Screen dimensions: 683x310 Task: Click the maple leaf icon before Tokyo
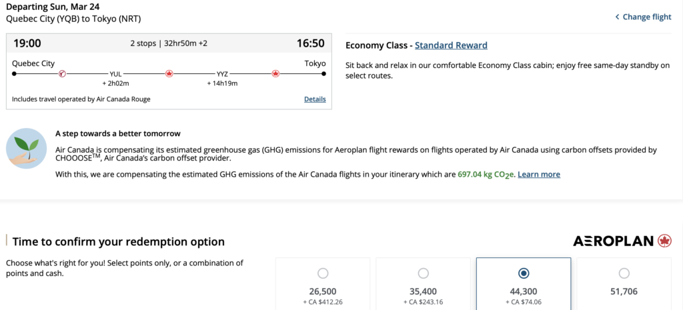point(275,73)
